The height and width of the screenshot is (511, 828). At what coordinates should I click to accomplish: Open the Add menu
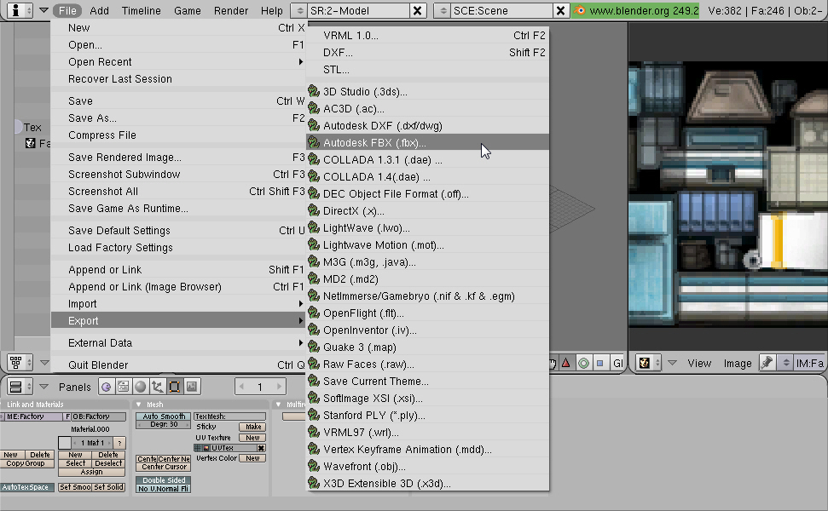pos(99,10)
